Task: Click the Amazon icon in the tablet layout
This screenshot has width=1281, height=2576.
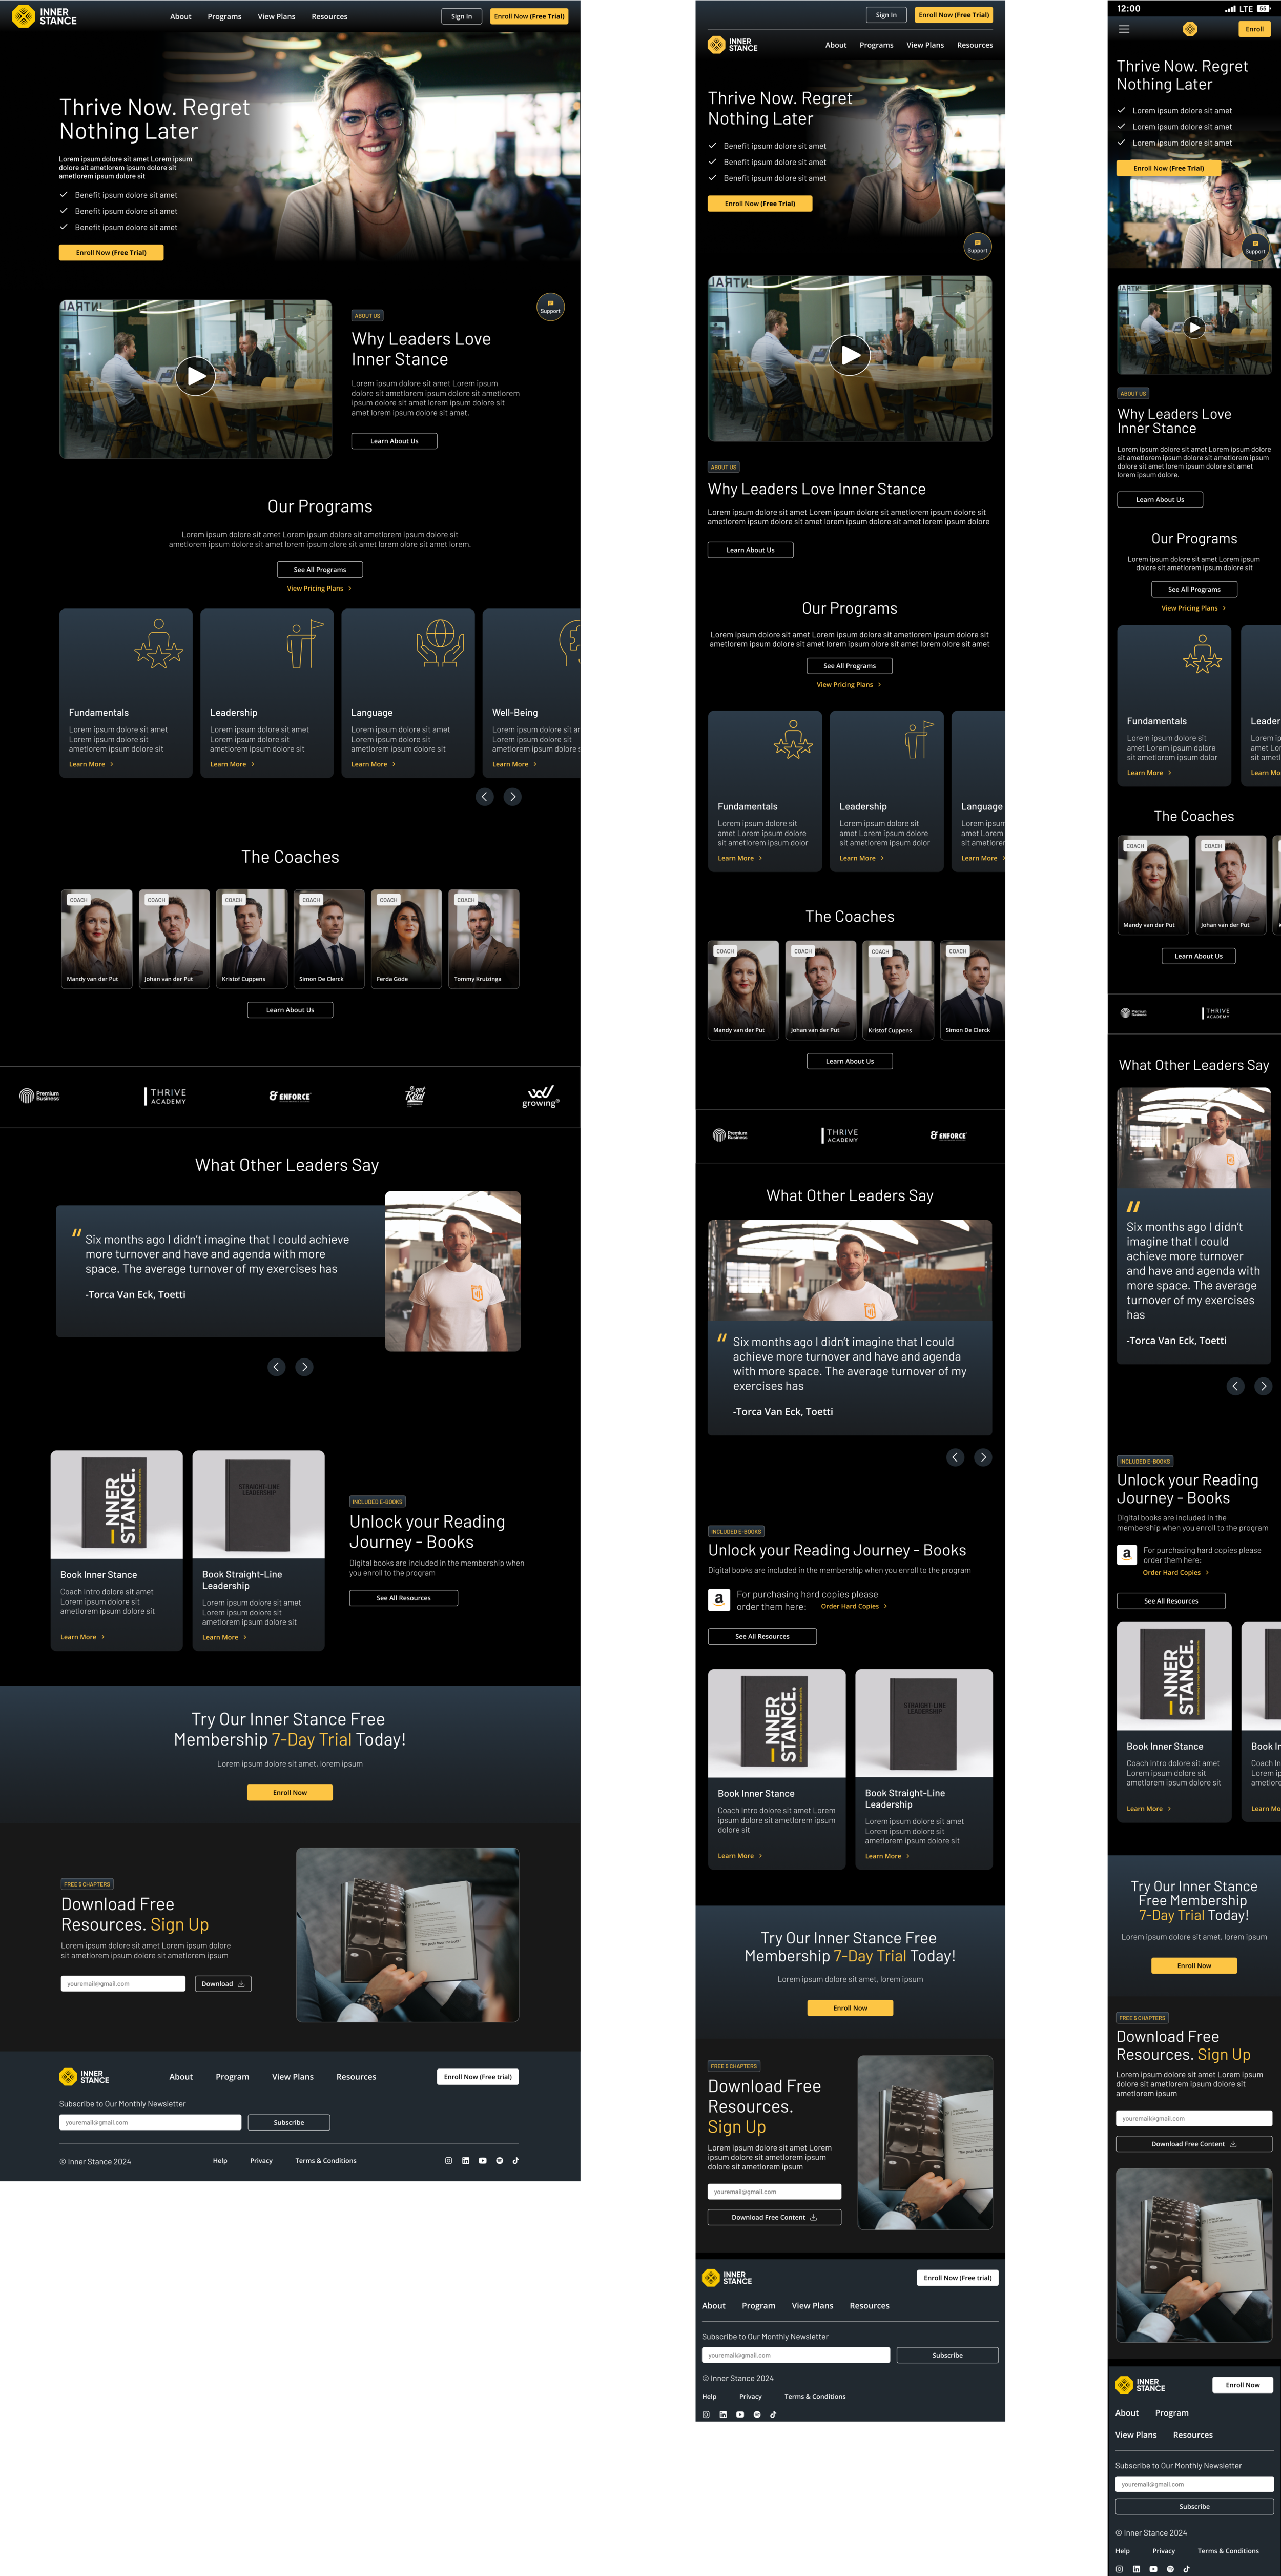Action: point(718,1600)
